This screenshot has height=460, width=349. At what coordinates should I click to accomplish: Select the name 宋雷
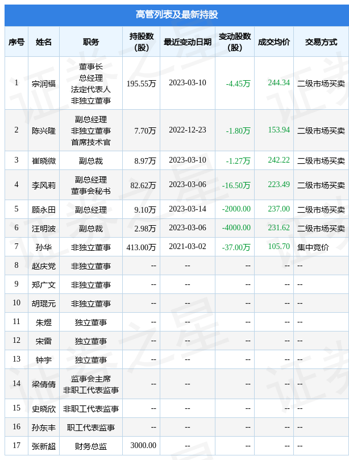(x=44, y=341)
